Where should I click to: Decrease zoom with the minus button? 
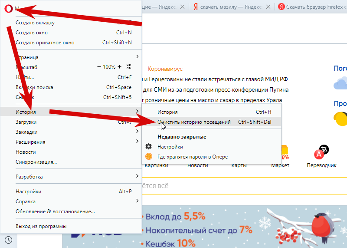99,67
